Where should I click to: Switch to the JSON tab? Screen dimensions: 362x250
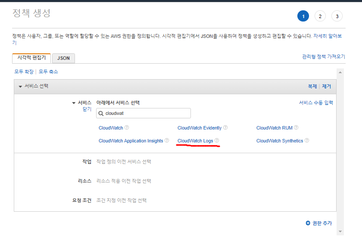coord(63,58)
